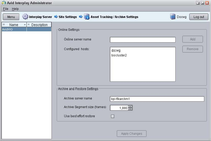Toggle the Name column sort arrow

(x=25, y=25)
